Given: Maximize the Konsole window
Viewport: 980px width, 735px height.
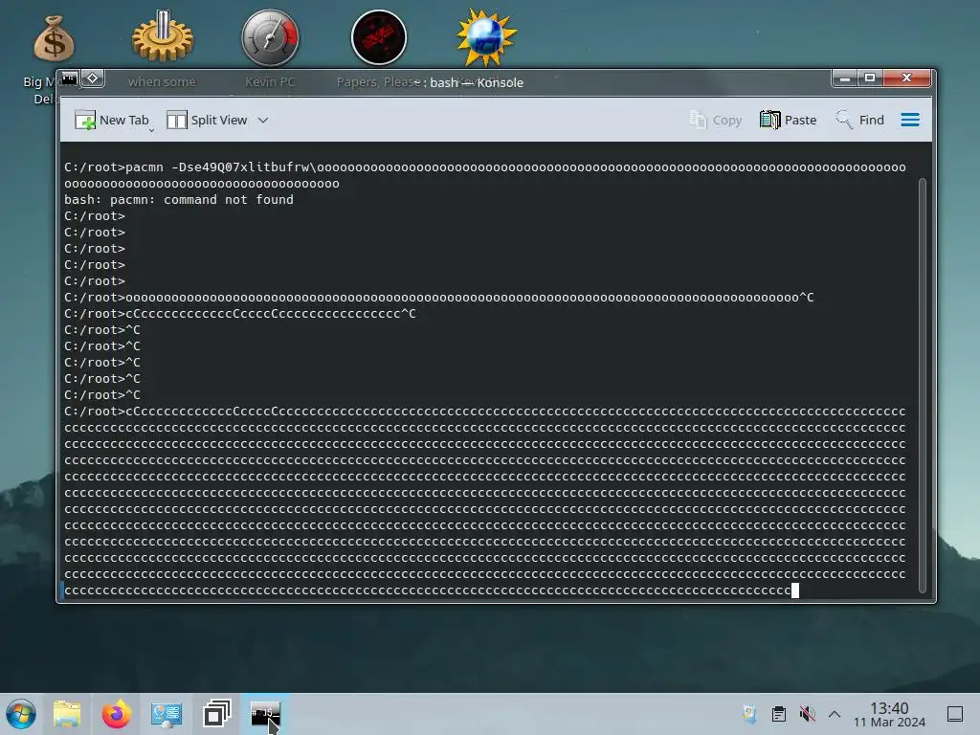Looking at the screenshot, I should tap(869, 78).
